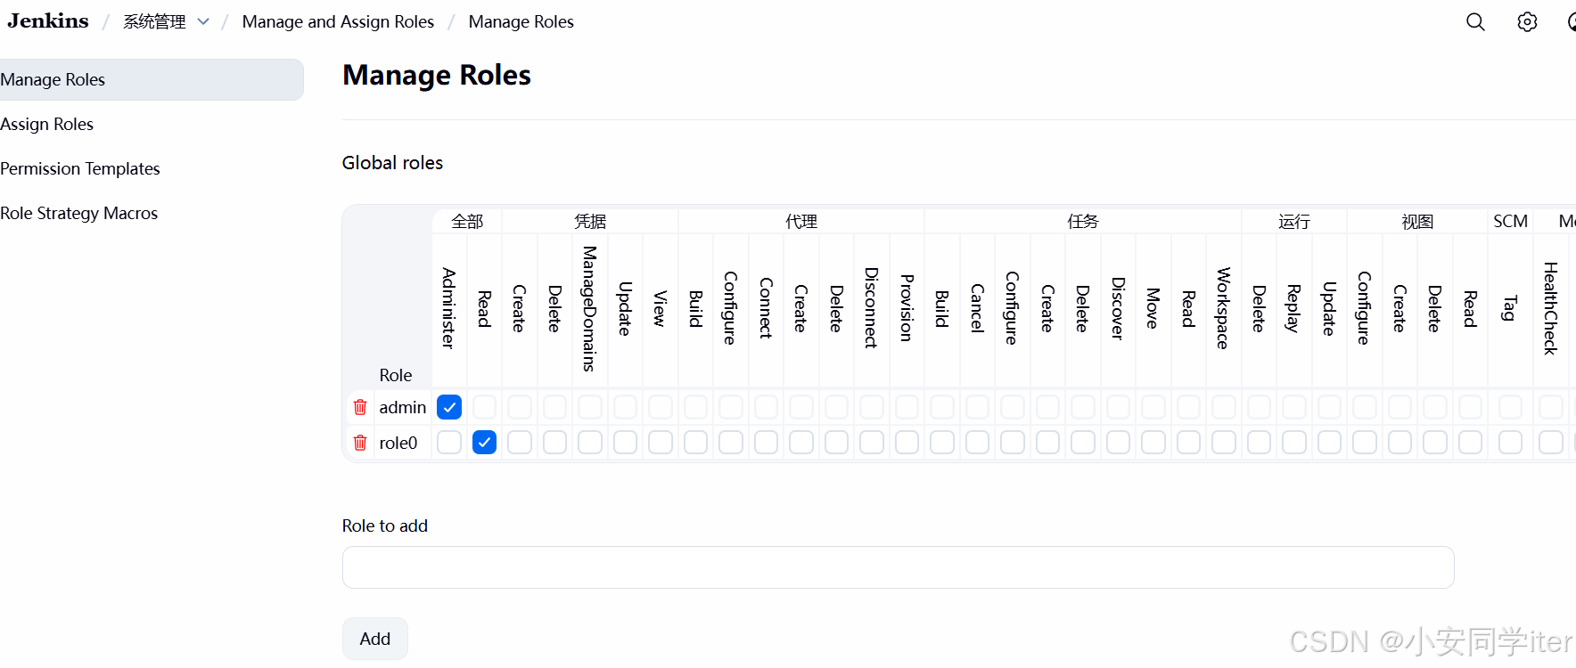The image size is (1576, 668).
Task: Expand the 系统管理 breadcrumb dropdown arrow
Action: click(203, 21)
